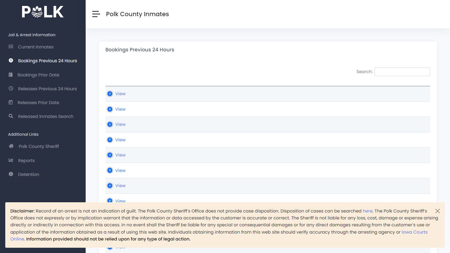450x253 pixels.
Task: Toggle the hamburger sidebar menu icon
Action: (x=96, y=14)
